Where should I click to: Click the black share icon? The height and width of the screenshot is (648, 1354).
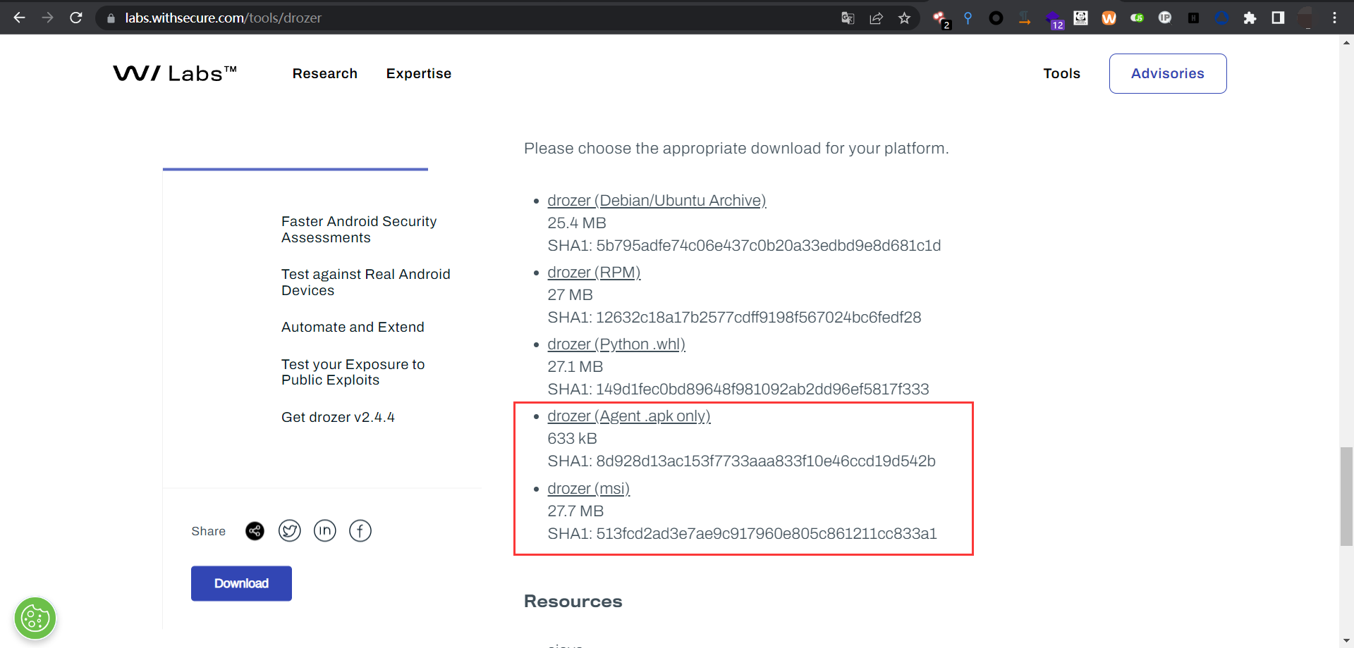[x=255, y=531]
